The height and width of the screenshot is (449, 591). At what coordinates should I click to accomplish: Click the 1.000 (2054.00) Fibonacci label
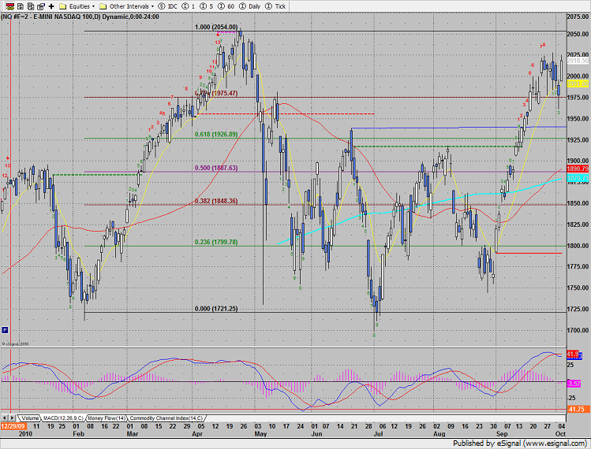(x=216, y=27)
